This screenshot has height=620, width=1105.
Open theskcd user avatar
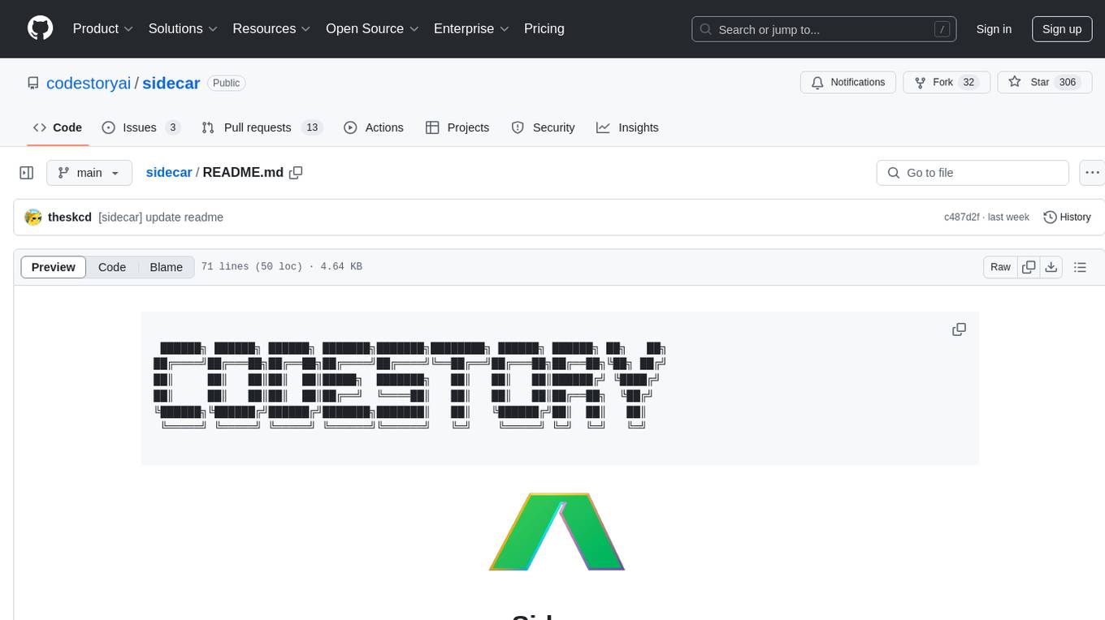pyautogui.click(x=33, y=217)
